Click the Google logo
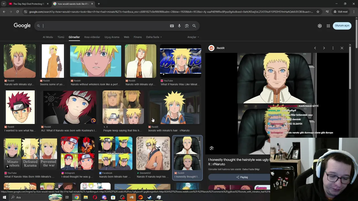Image resolution: width=358 pixels, height=201 pixels. [x=22, y=26]
